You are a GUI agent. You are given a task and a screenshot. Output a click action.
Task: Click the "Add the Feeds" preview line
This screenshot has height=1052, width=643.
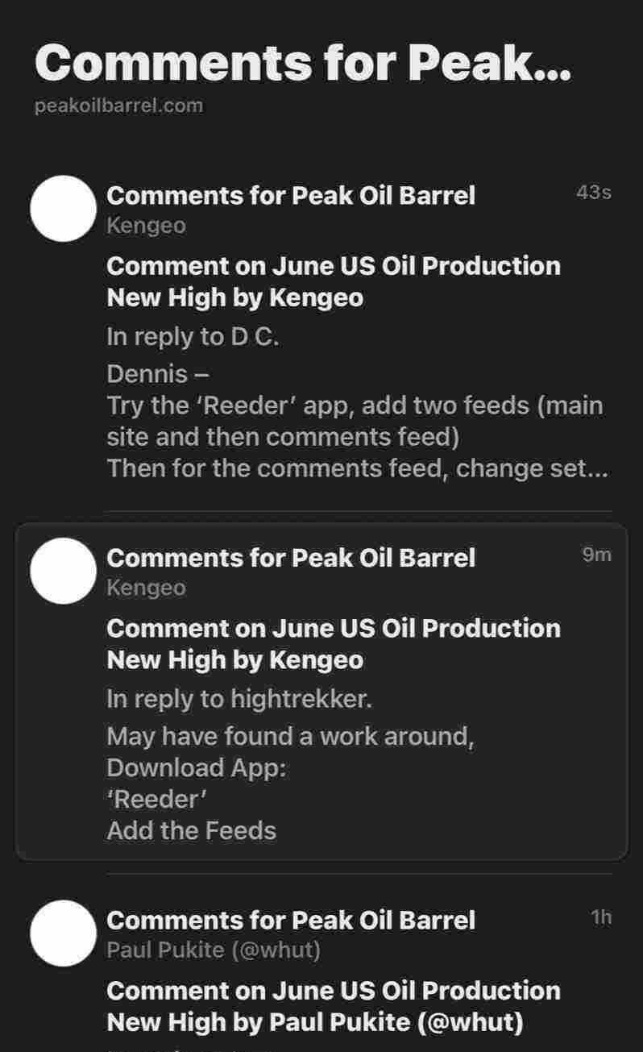191,830
